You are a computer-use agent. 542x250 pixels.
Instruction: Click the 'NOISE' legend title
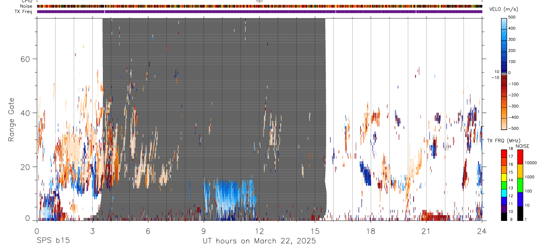[523, 146]
